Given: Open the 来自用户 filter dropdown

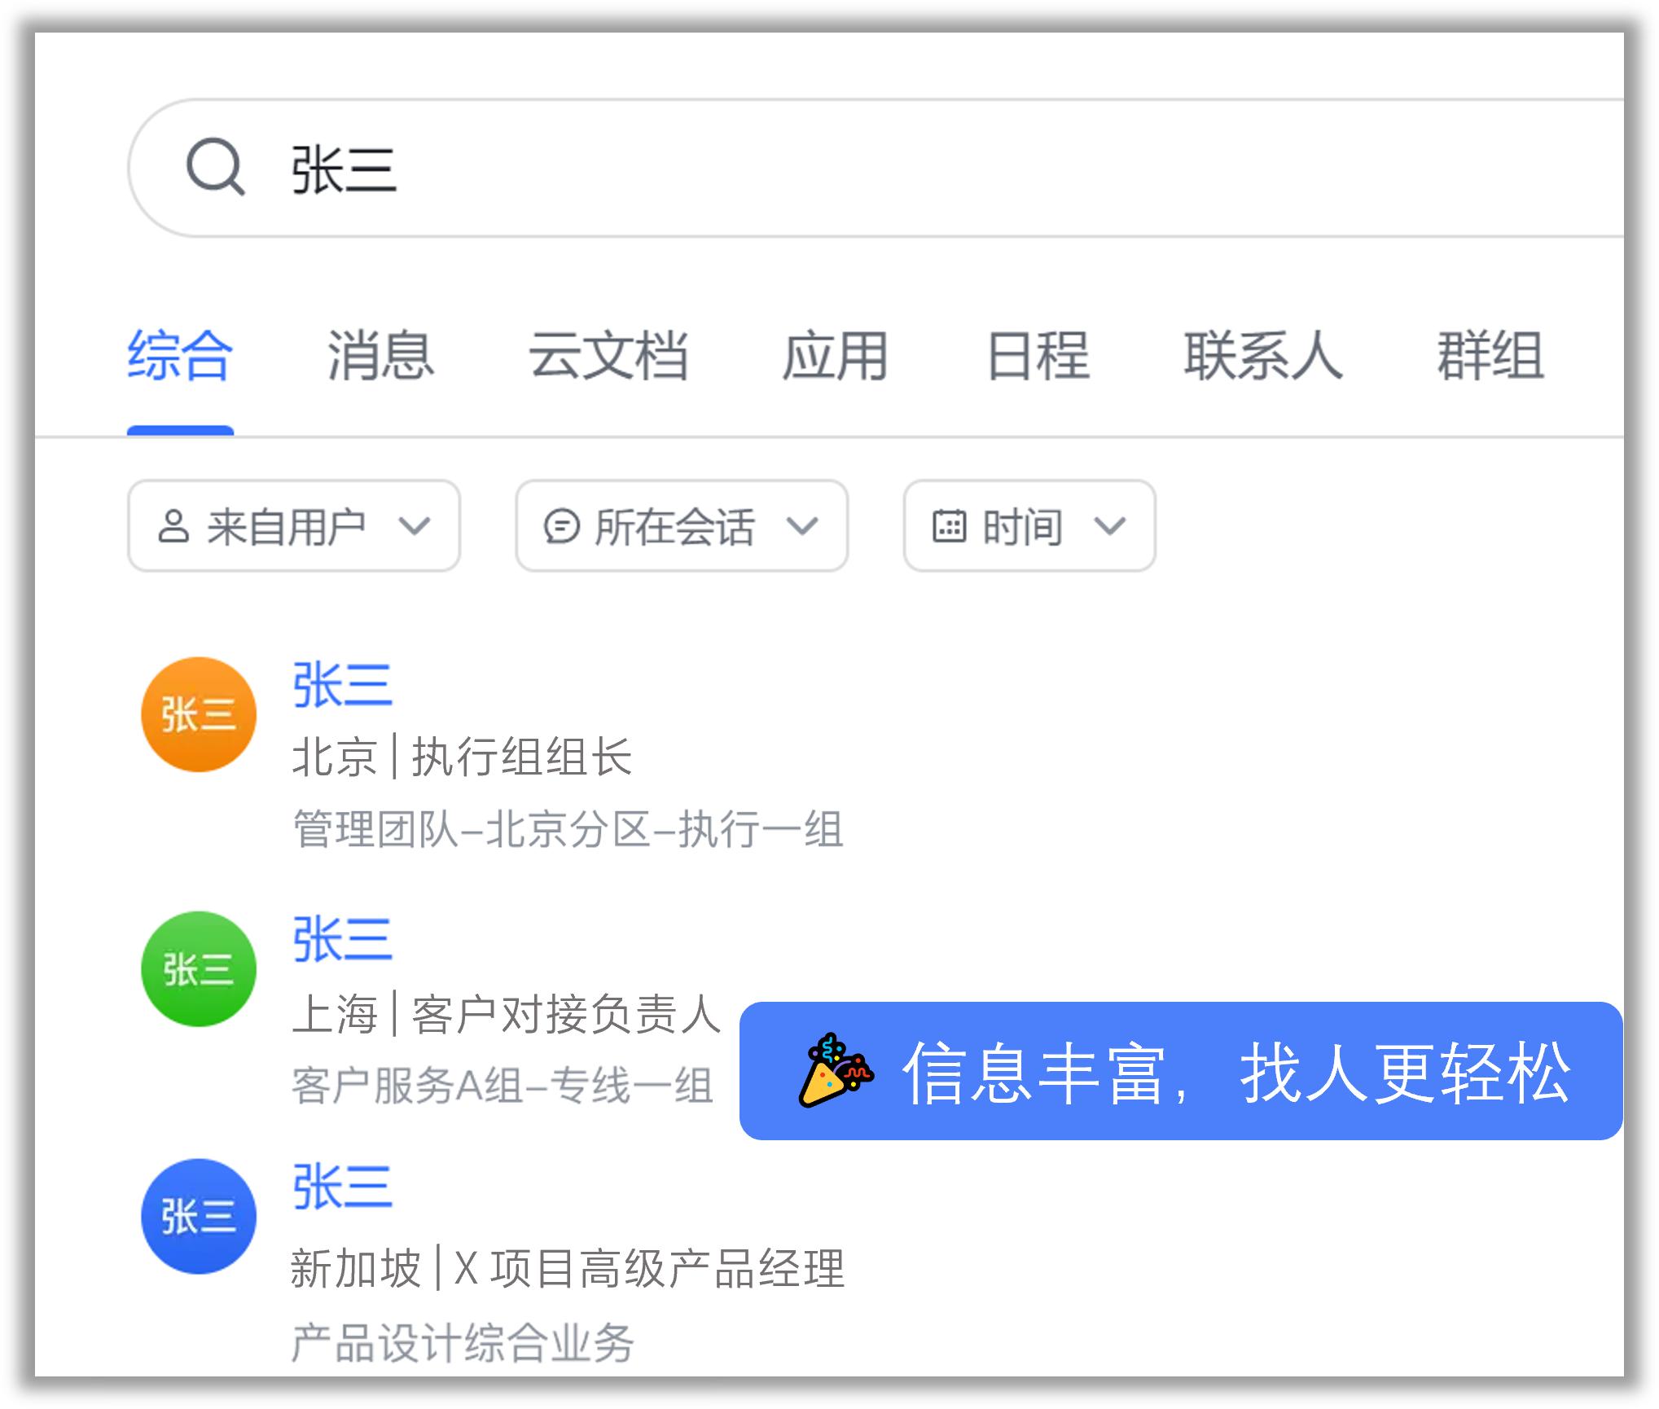Looking at the screenshot, I should pyautogui.click(x=293, y=526).
